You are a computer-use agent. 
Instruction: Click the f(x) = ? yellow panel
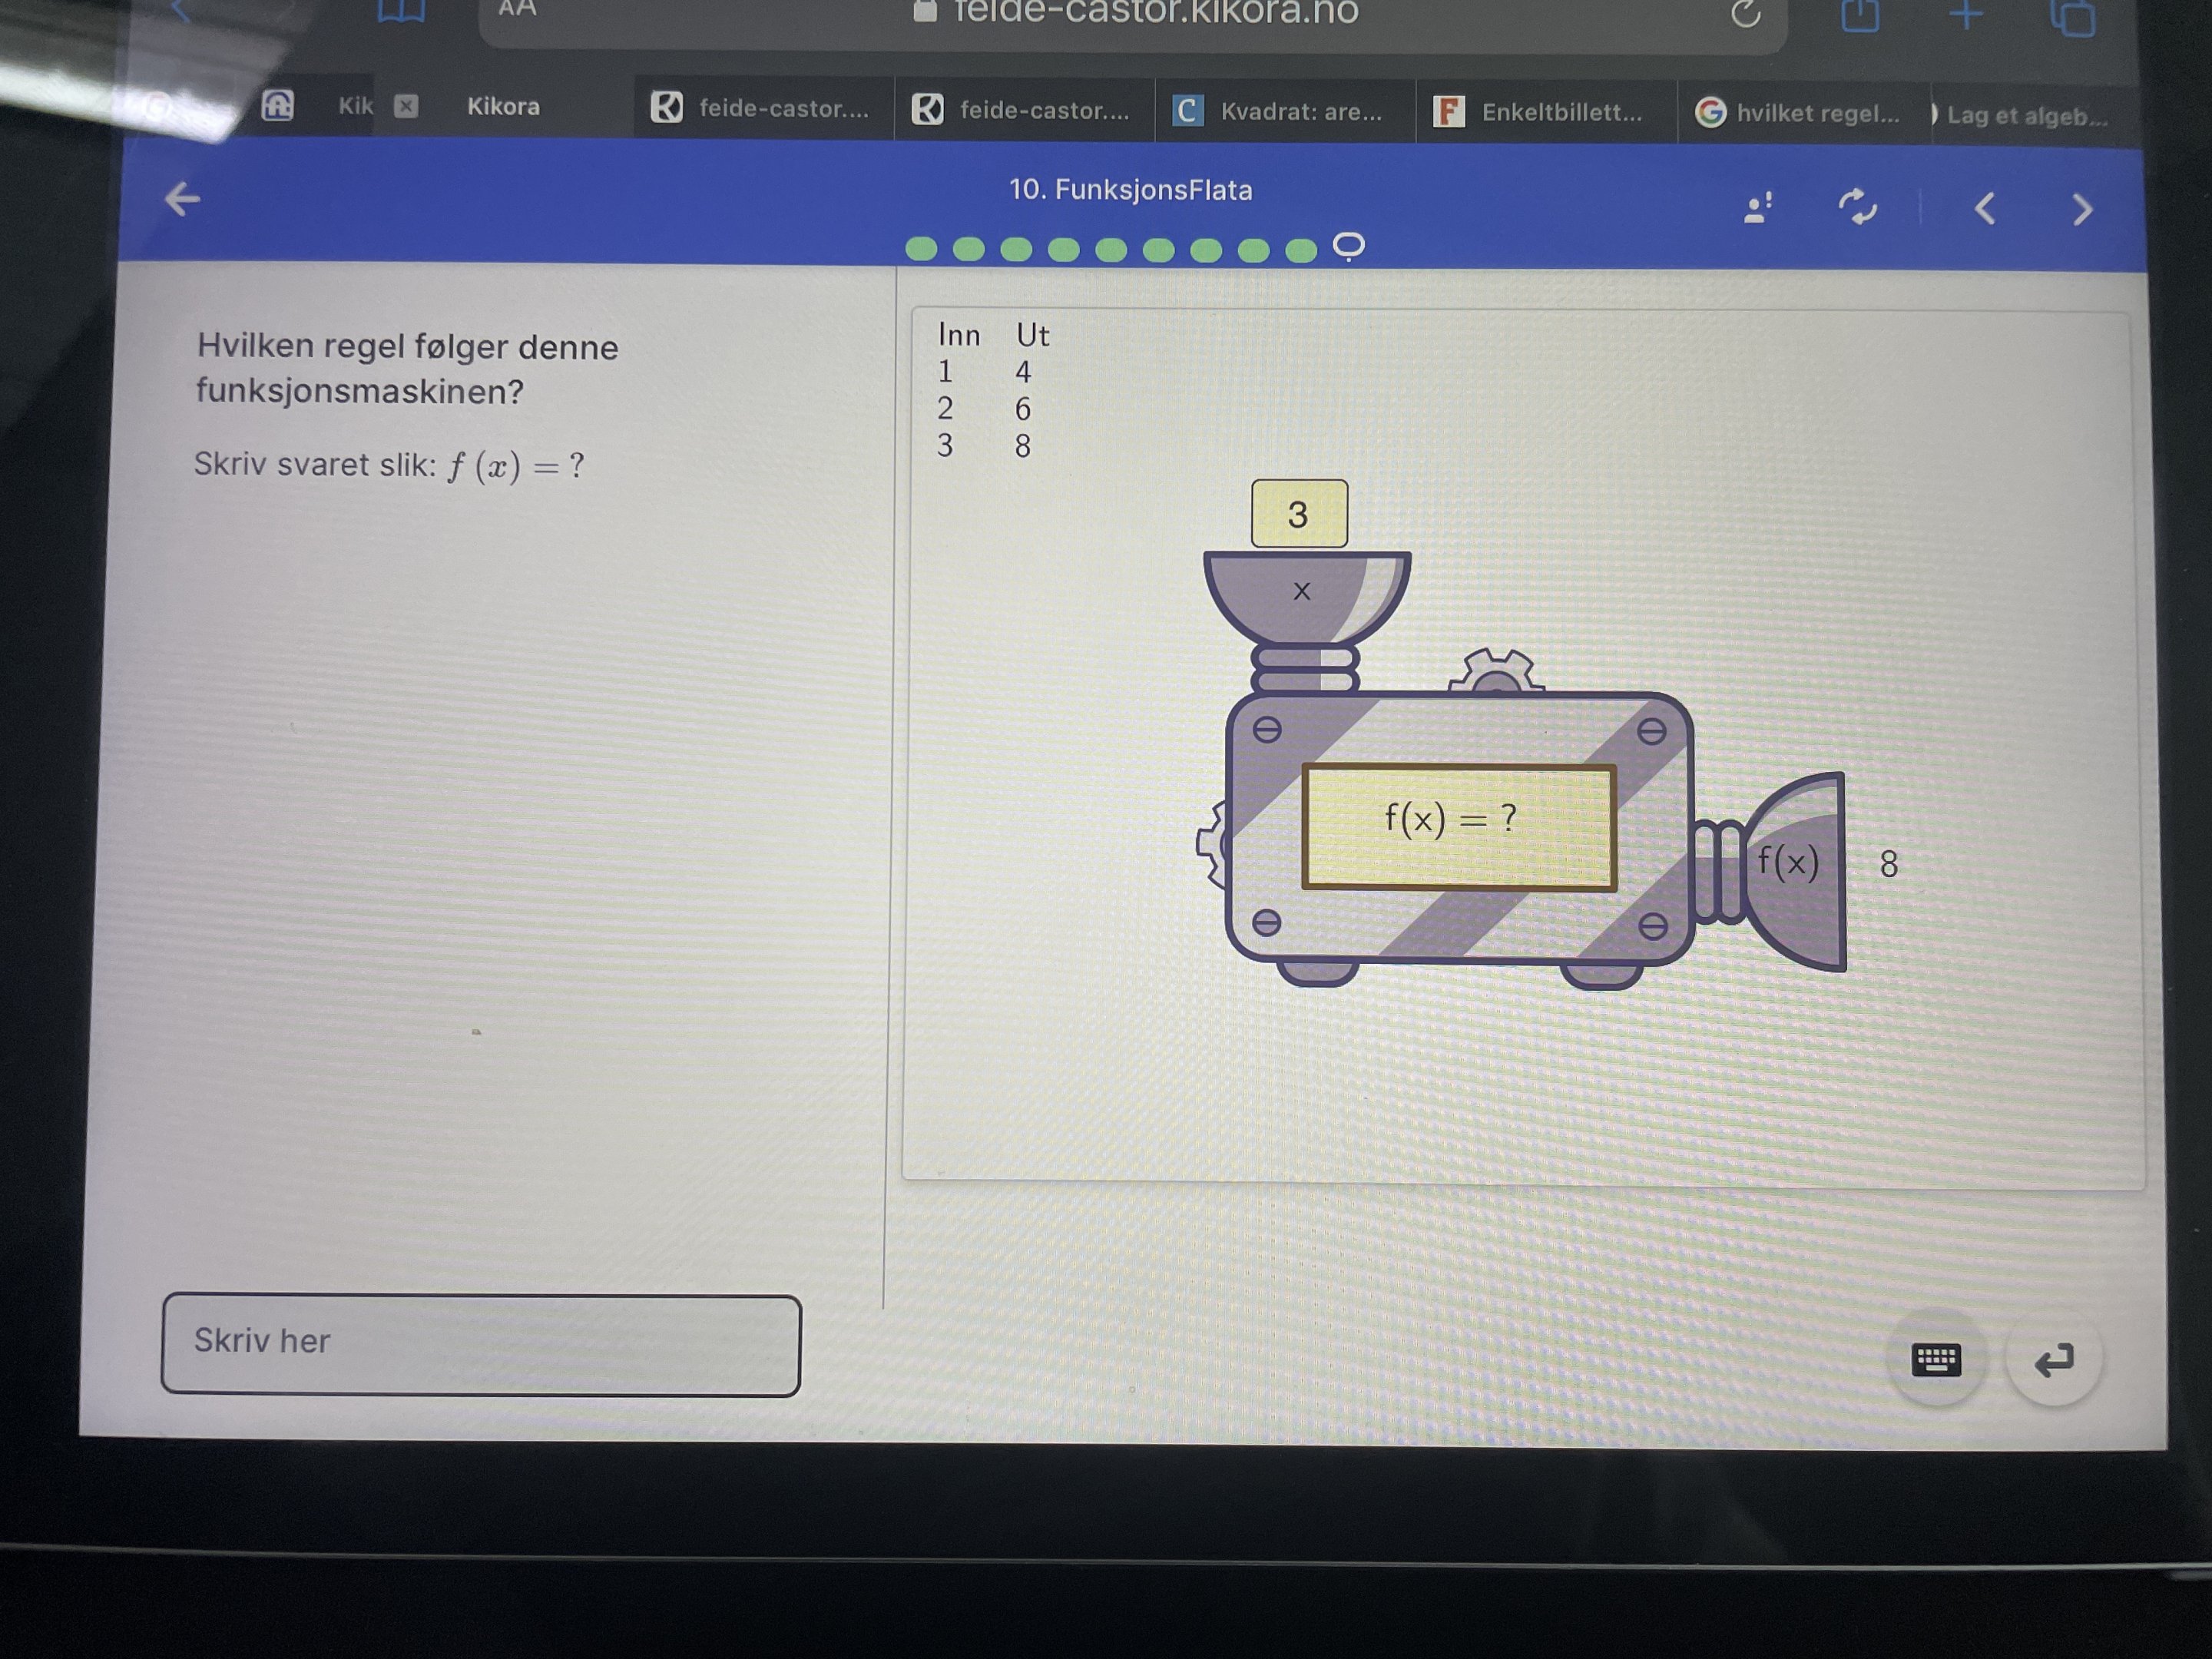(x=1459, y=826)
